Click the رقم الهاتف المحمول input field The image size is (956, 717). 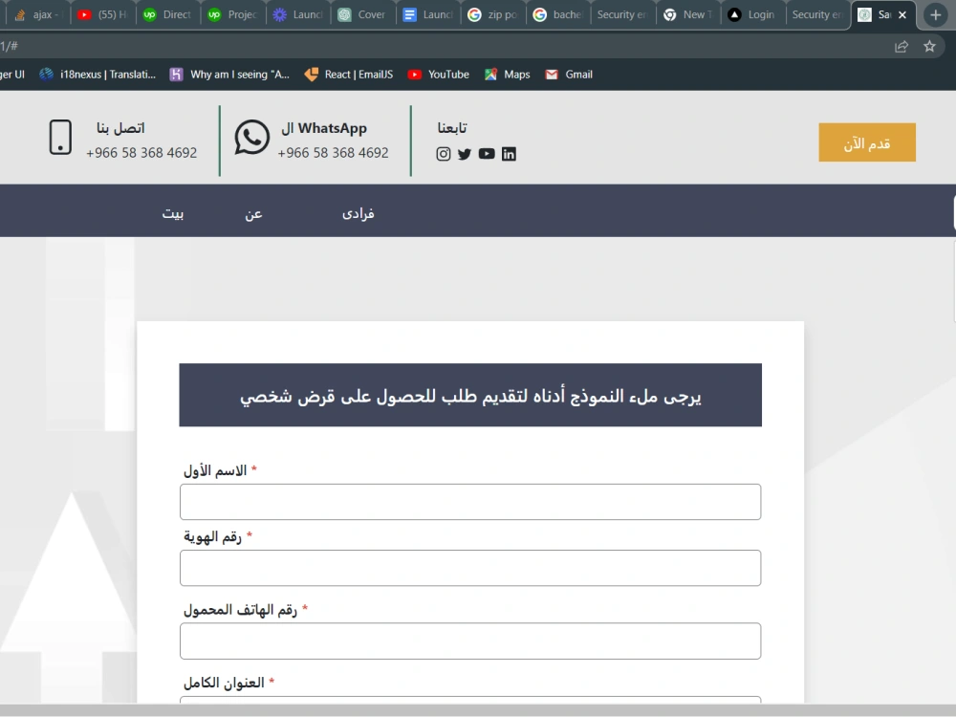pos(470,641)
